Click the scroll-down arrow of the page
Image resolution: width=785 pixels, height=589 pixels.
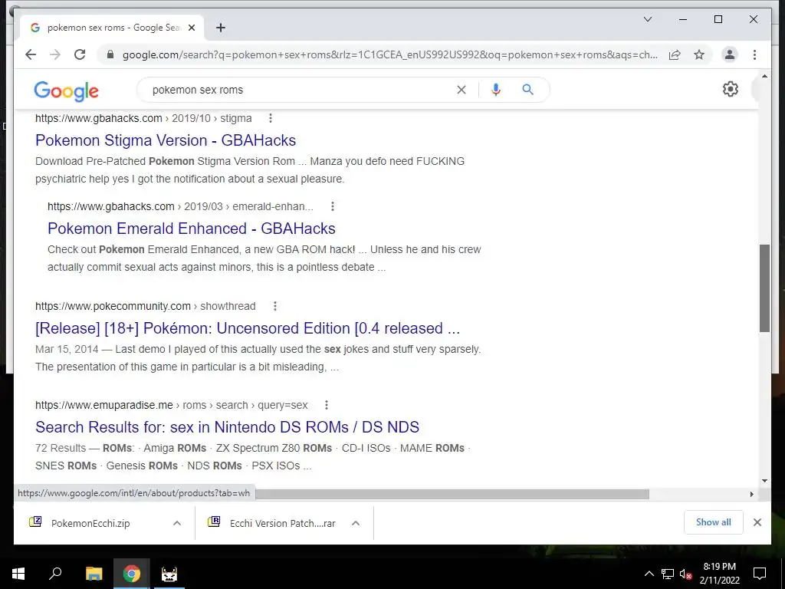click(764, 481)
